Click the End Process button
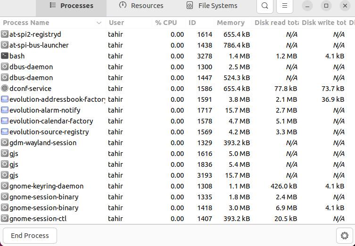The height and width of the screenshot is (246, 355). tap(30, 236)
